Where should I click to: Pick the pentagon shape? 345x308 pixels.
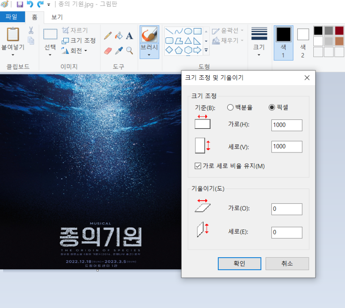tap(179, 50)
